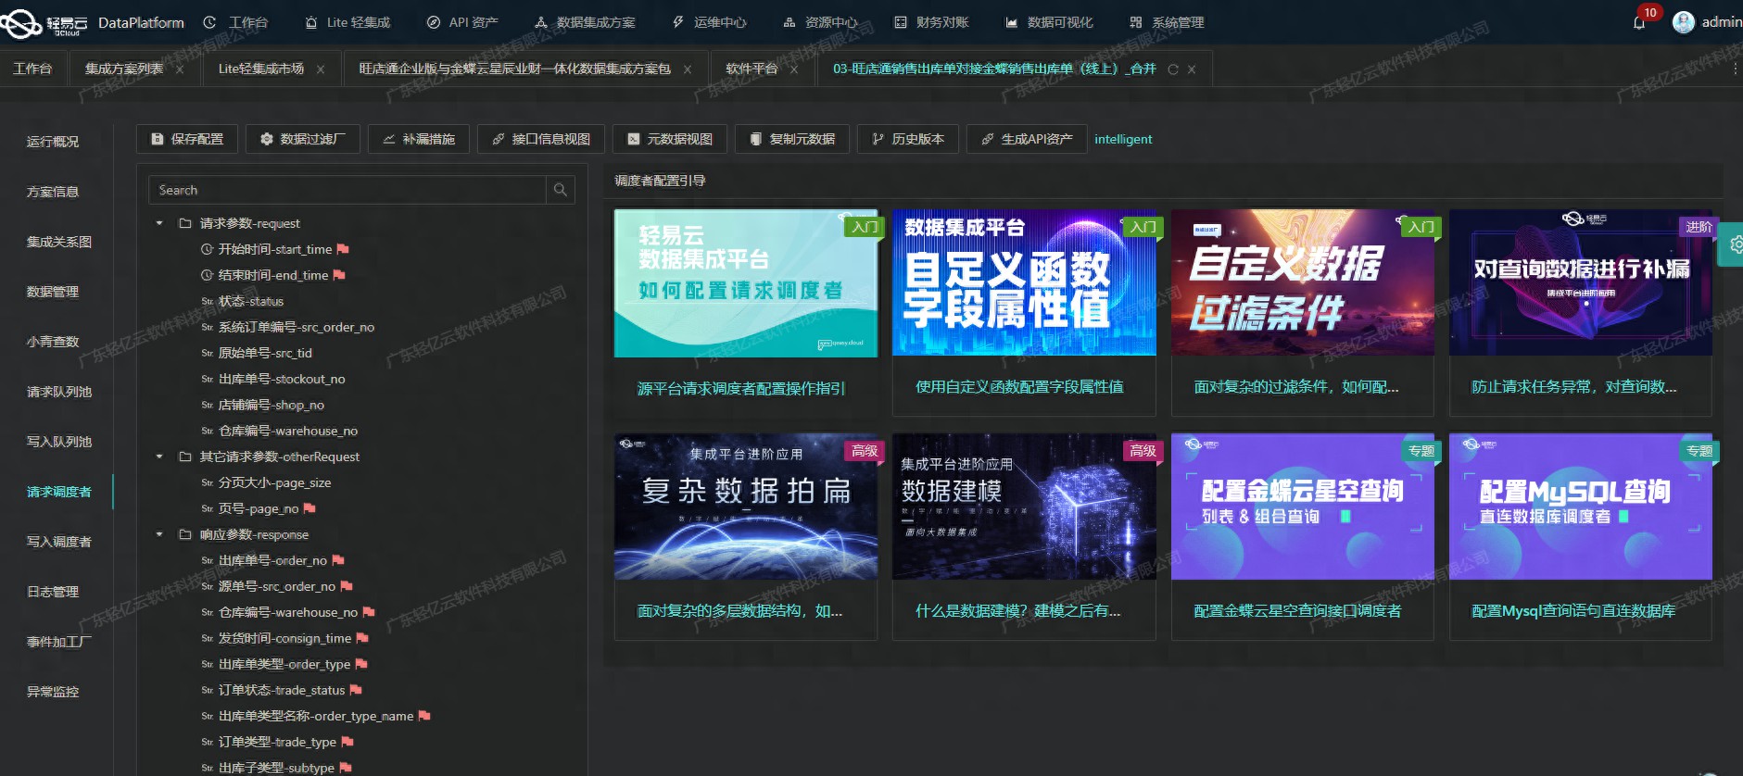Go to 请求队列池 in sidebar
Viewport: 1743px width, 776px height.
point(59,392)
